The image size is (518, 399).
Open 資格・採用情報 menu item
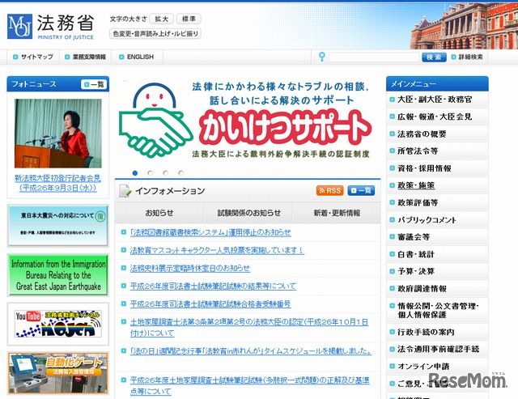437,168
